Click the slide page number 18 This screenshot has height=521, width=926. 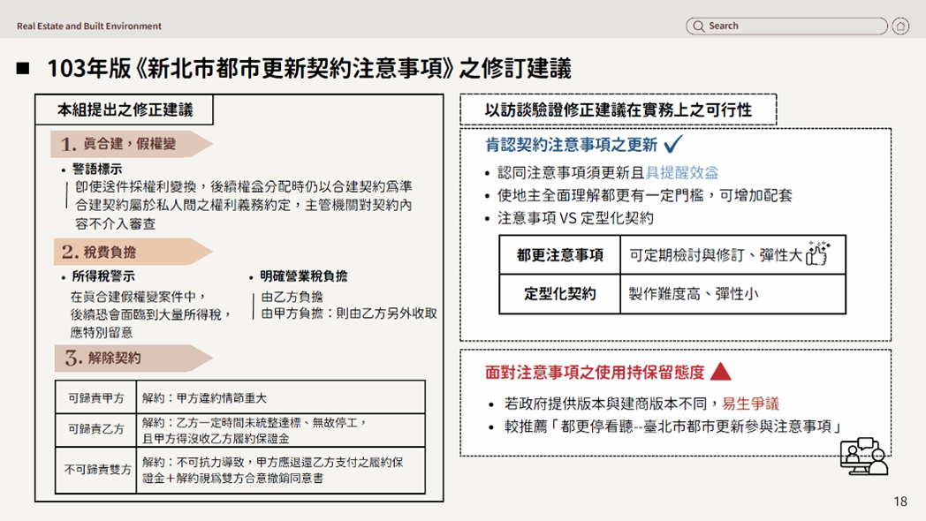899,502
